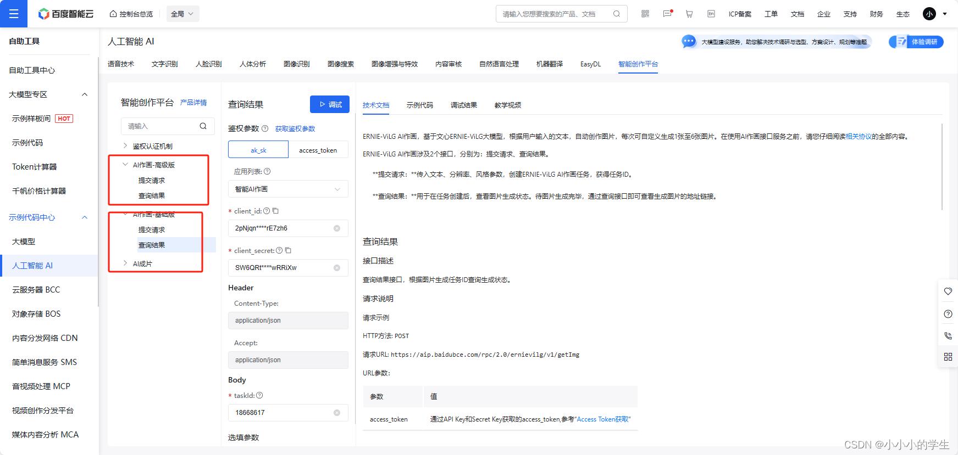Screen dimensions: 958x455
Task: Open the 相关协议 link
Action: point(859,137)
